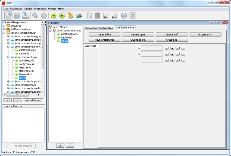The width and height of the screenshot is (231, 156).
Task: Open a model with the folder icon
Action: 17,16
